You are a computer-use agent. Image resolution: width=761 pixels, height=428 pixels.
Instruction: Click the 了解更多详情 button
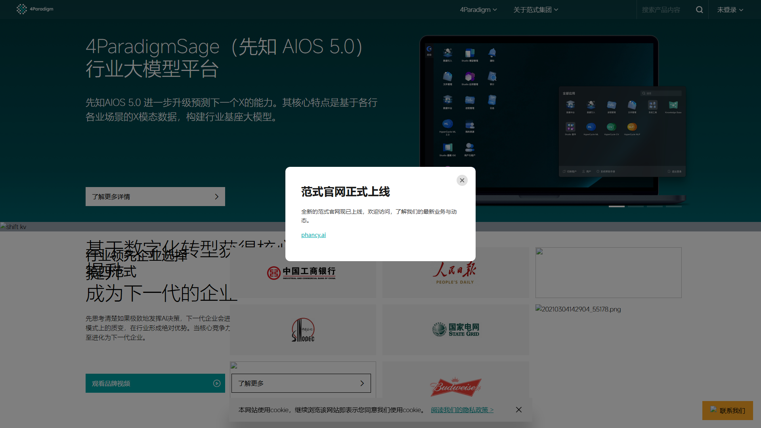(x=155, y=197)
